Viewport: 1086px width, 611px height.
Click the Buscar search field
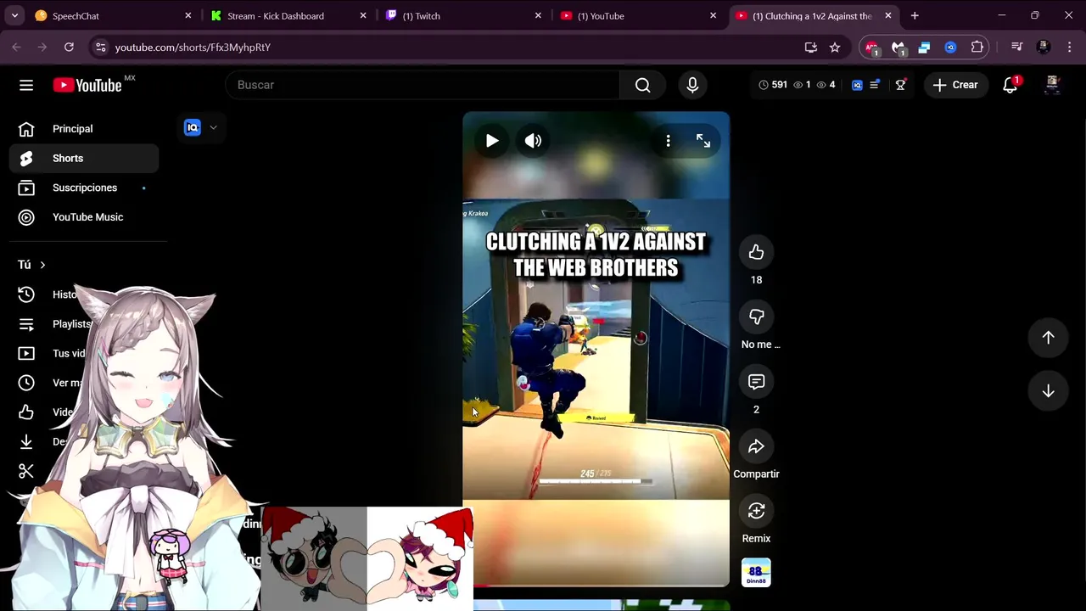pyautogui.click(x=423, y=85)
